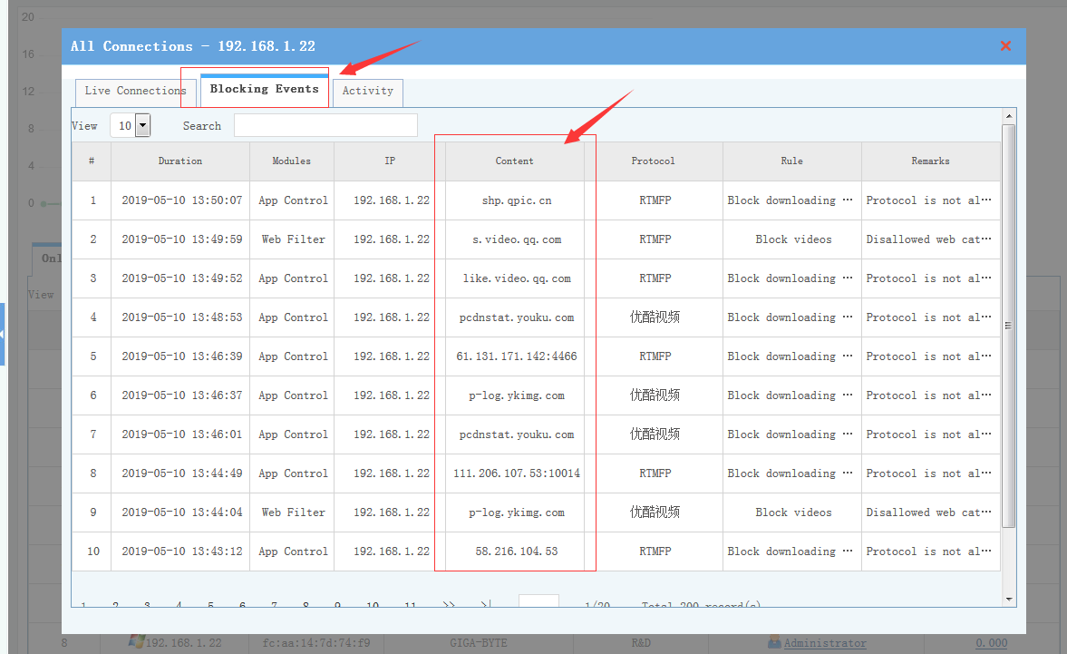The width and height of the screenshot is (1067, 654).
Task: Click Block videos rule in row 2
Action: [x=793, y=239]
